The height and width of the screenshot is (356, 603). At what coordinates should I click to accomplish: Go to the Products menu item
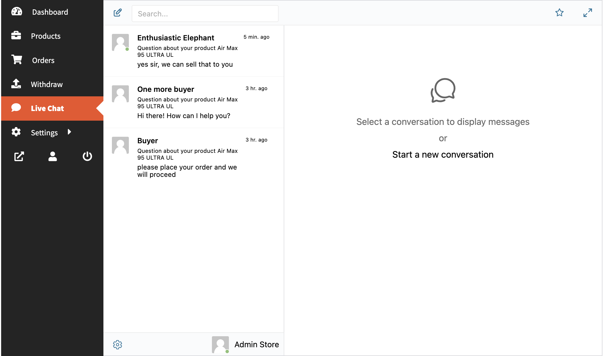52,36
